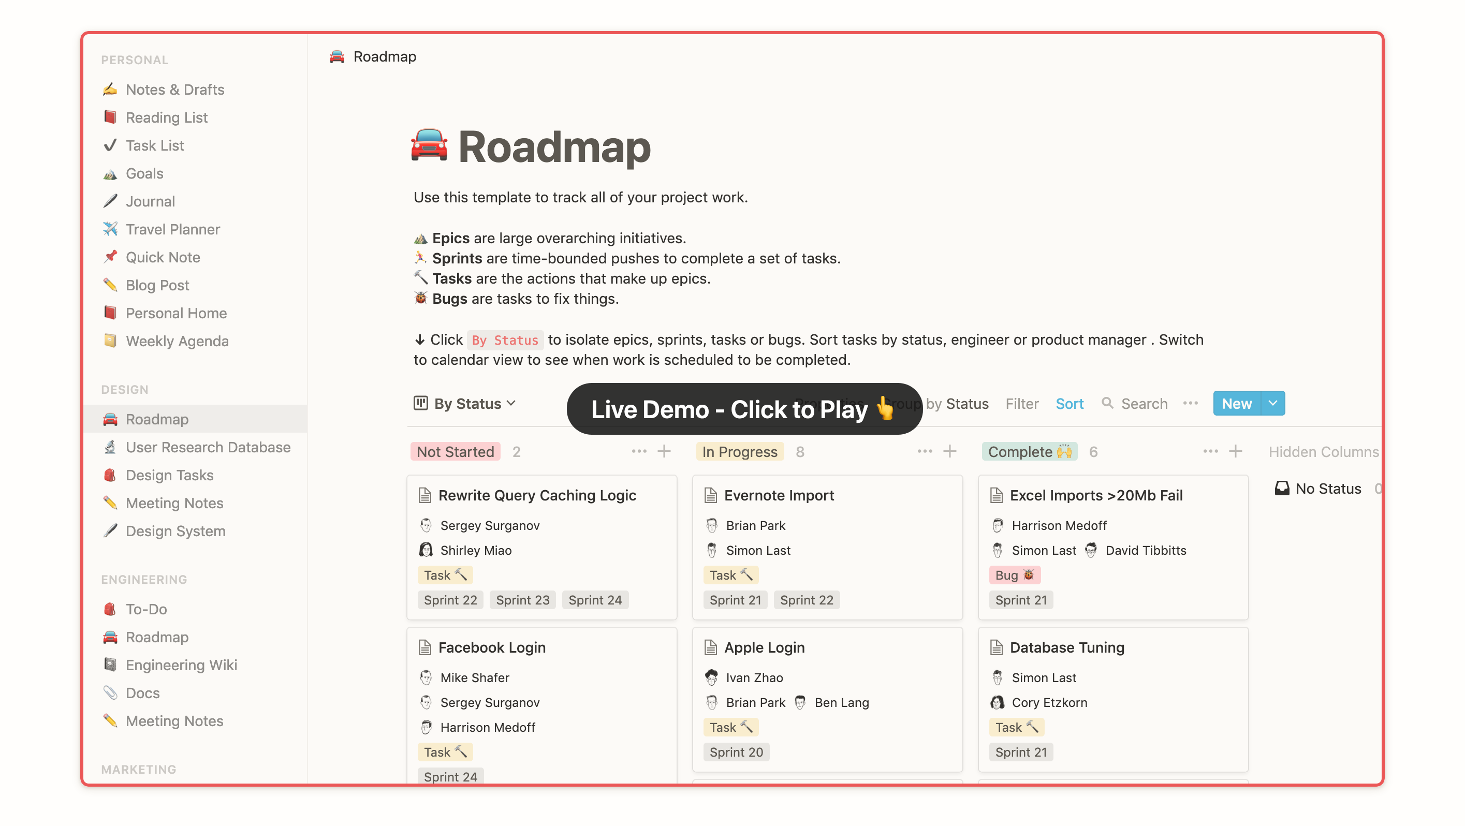This screenshot has width=1465, height=826.
Task: Click David Tibbitts on Excel Imports card
Action: 1136,550
